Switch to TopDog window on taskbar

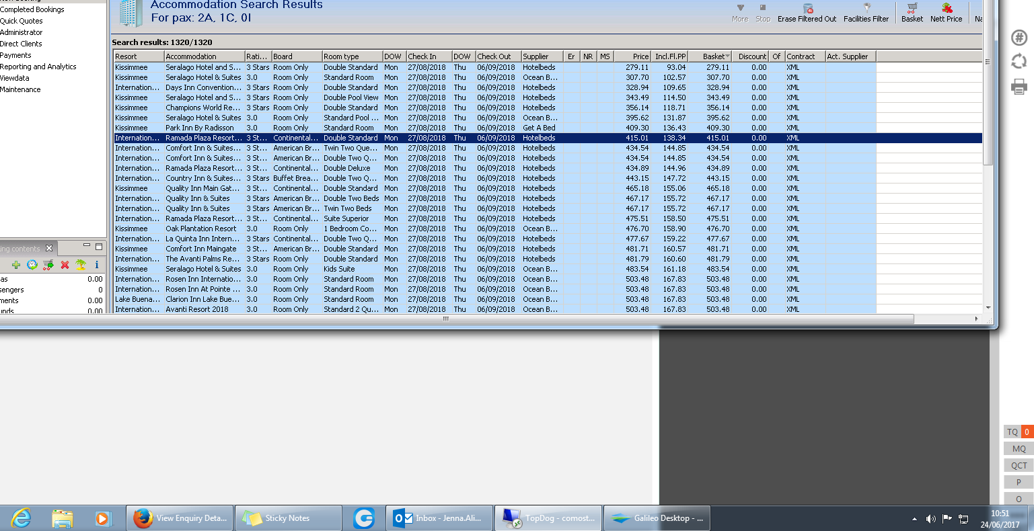coord(549,518)
